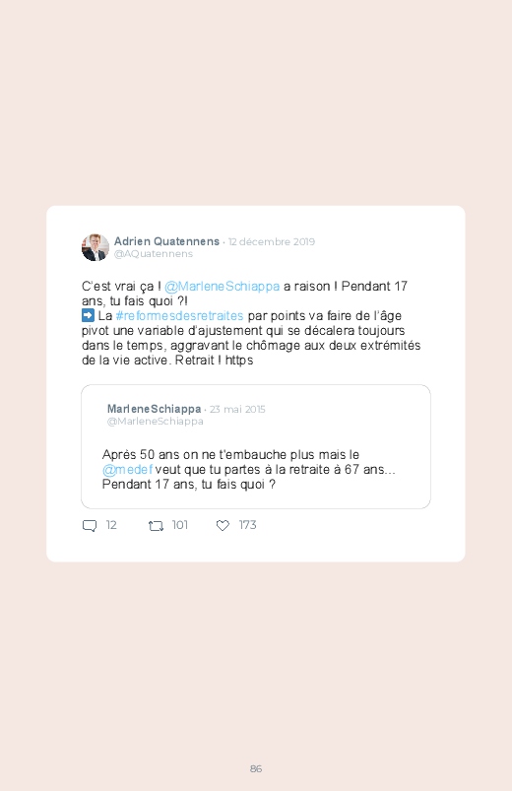Image resolution: width=512 pixels, height=791 pixels.
Task: Click the 23 mai 2015 date
Action: [237, 409]
